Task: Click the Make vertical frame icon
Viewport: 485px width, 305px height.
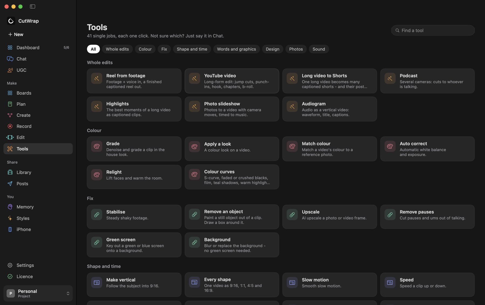Action: [x=96, y=283]
